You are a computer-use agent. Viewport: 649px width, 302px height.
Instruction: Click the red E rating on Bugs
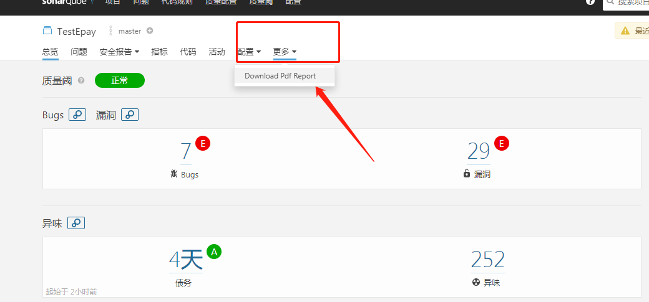tap(203, 143)
